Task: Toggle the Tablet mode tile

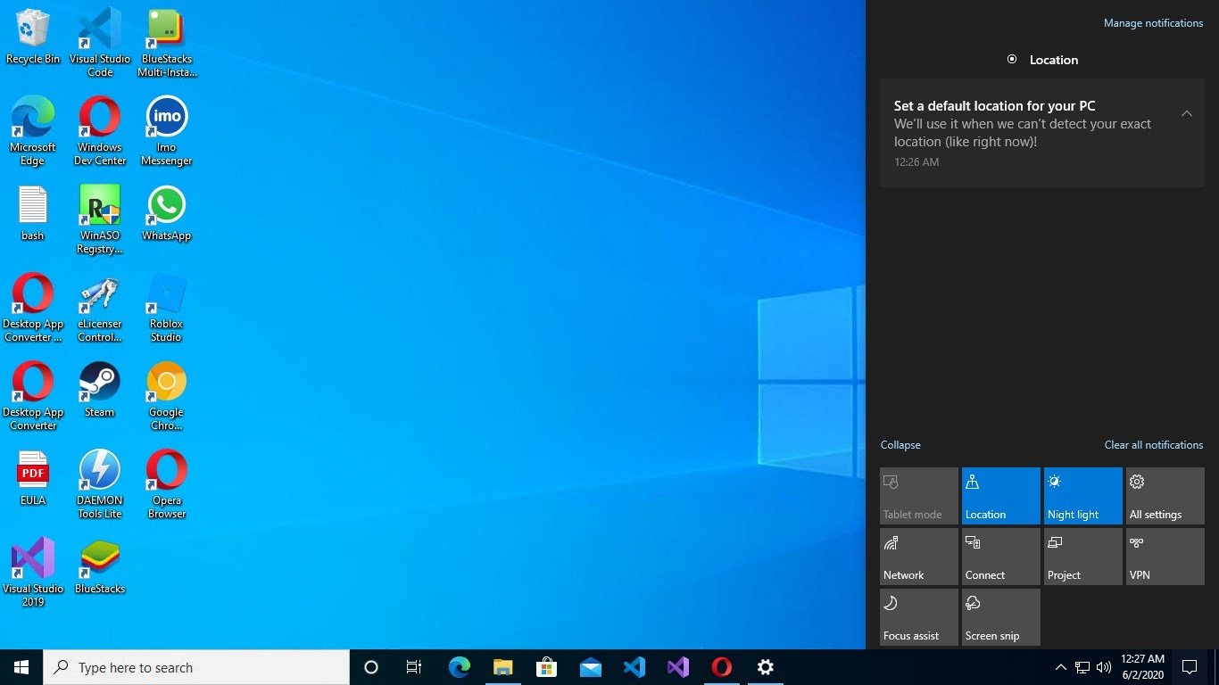Action: [x=919, y=496]
